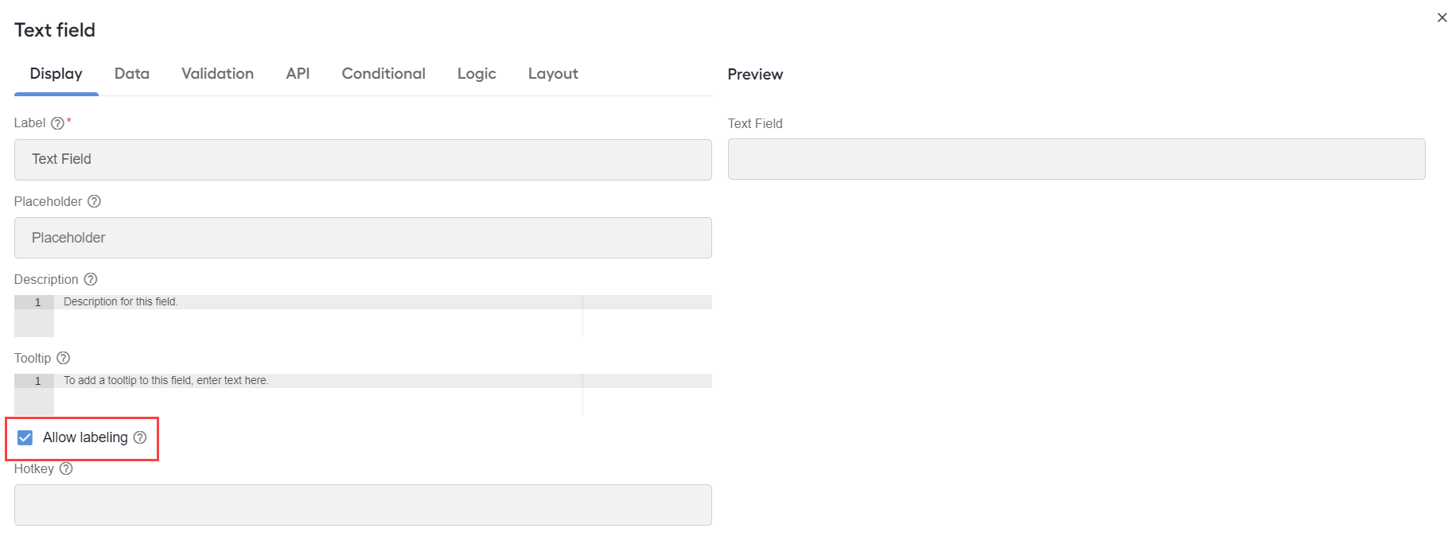Click the Label input containing Text Field
The height and width of the screenshot is (536, 1456).
coord(363,160)
